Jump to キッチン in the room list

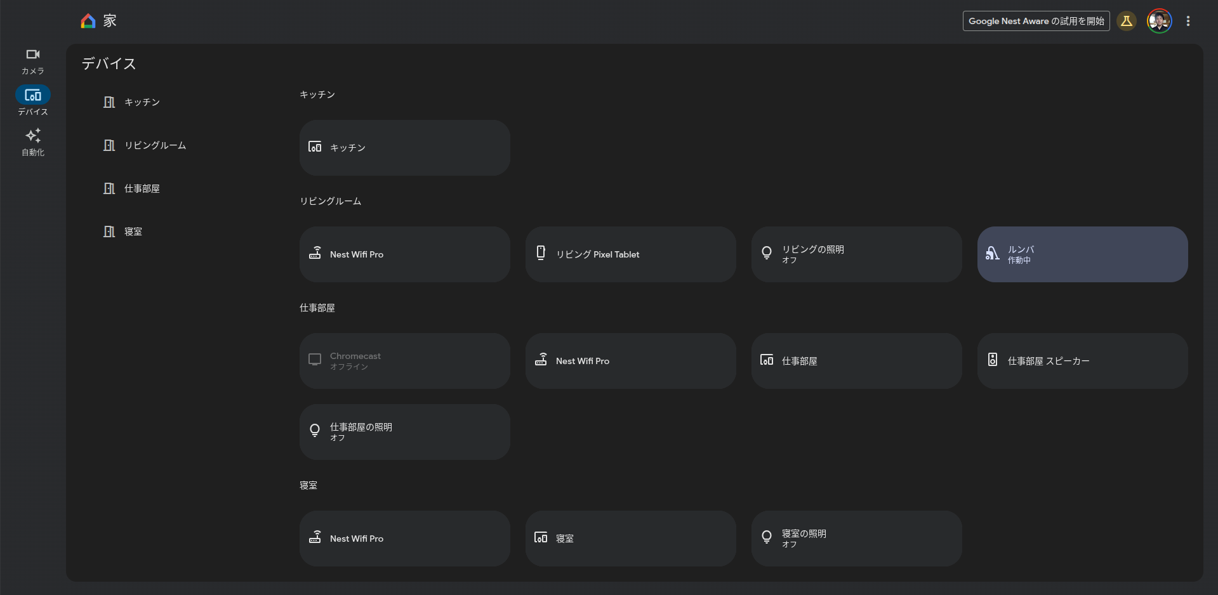[142, 102]
